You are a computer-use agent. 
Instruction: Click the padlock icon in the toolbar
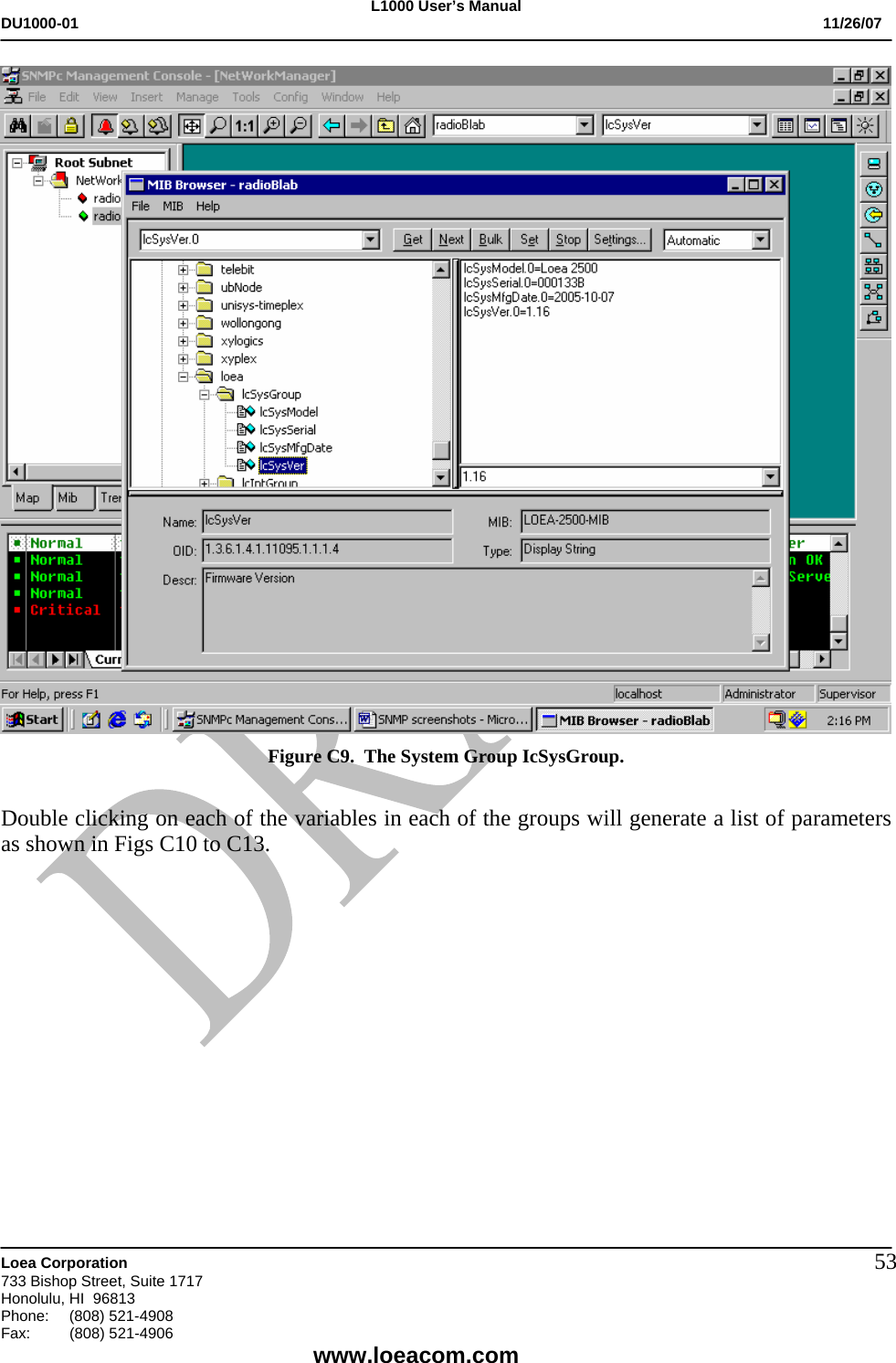70,125
